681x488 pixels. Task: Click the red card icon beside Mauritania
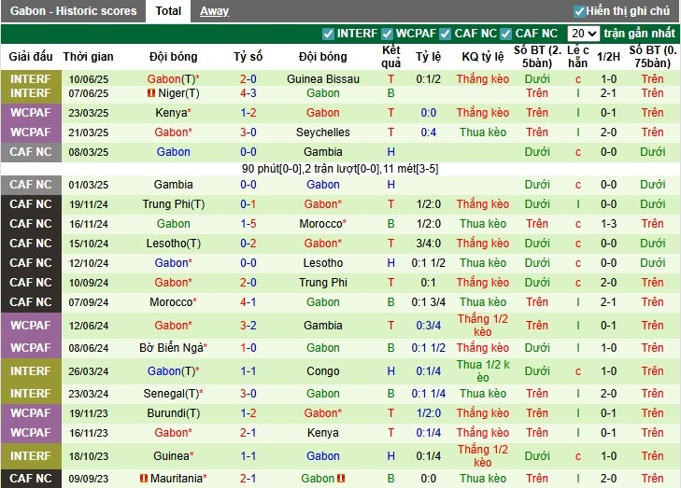145,479
